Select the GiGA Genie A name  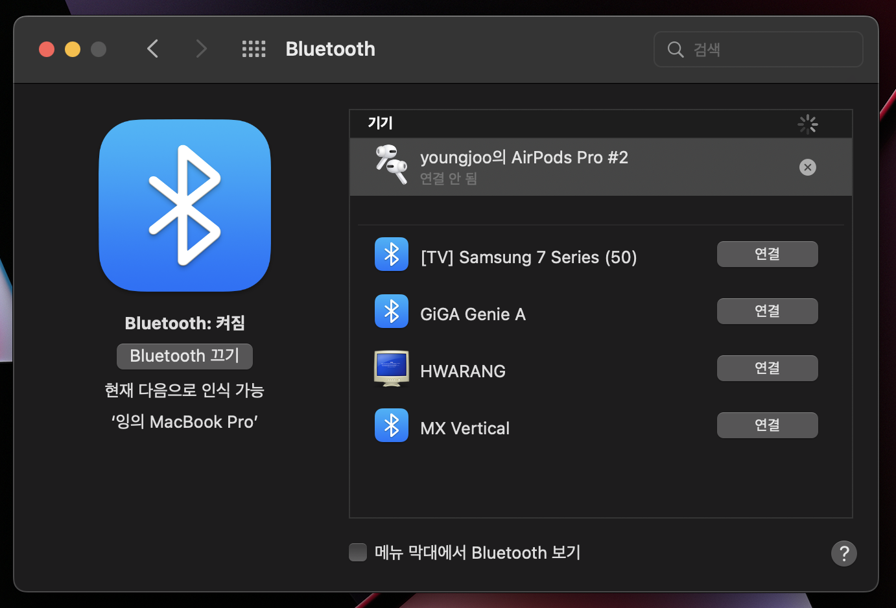click(x=473, y=314)
